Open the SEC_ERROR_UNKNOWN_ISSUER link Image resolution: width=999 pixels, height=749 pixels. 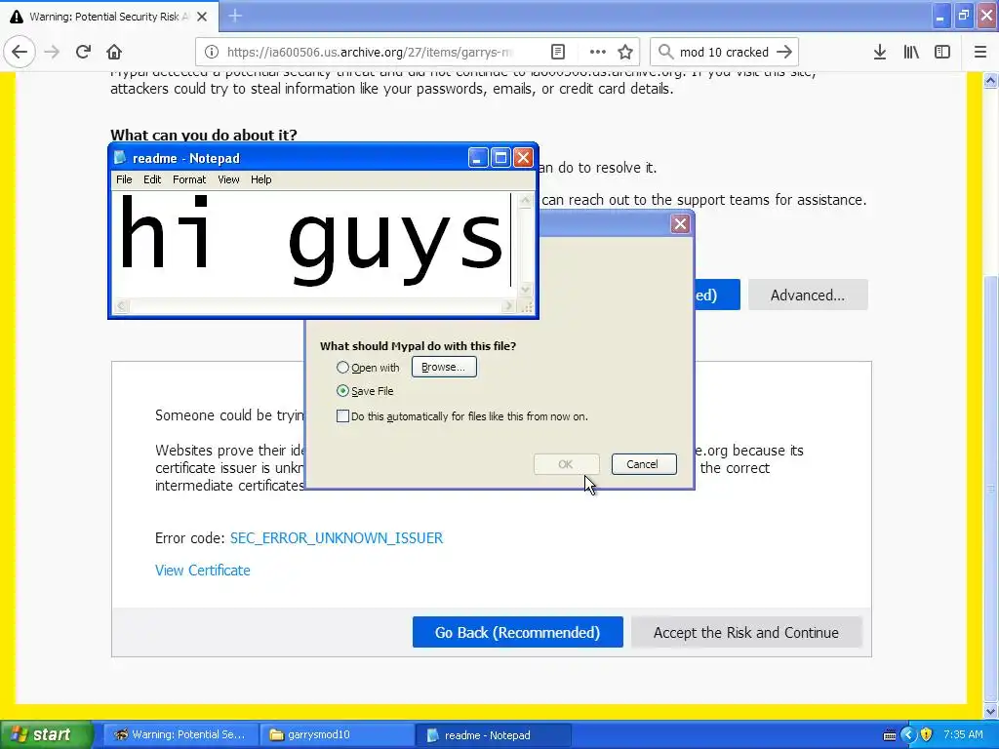(x=337, y=538)
